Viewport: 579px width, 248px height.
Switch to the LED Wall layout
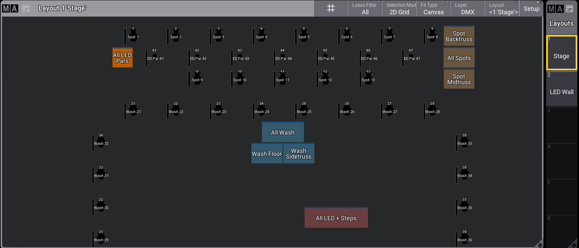[x=561, y=89]
